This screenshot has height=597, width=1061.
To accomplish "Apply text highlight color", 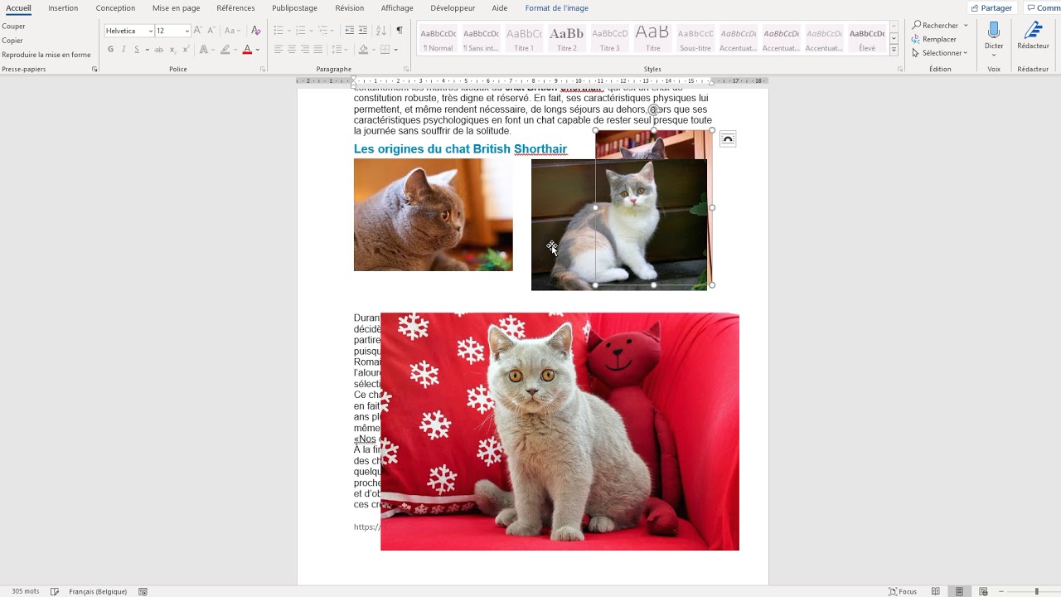I will pos(225,50).
